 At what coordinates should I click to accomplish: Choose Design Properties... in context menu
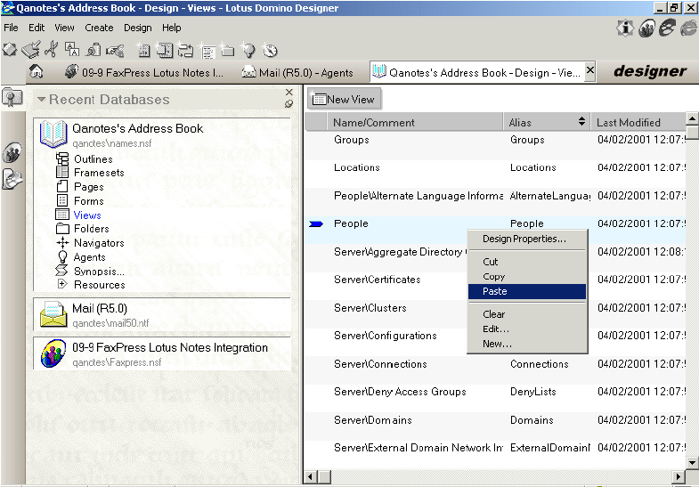pyautogui.click(x=527, y=239)
